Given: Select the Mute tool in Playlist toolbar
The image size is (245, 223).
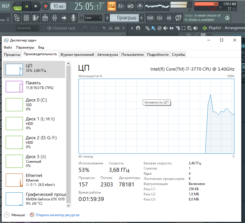Looking at the screenshot, I should pos(165,28).
